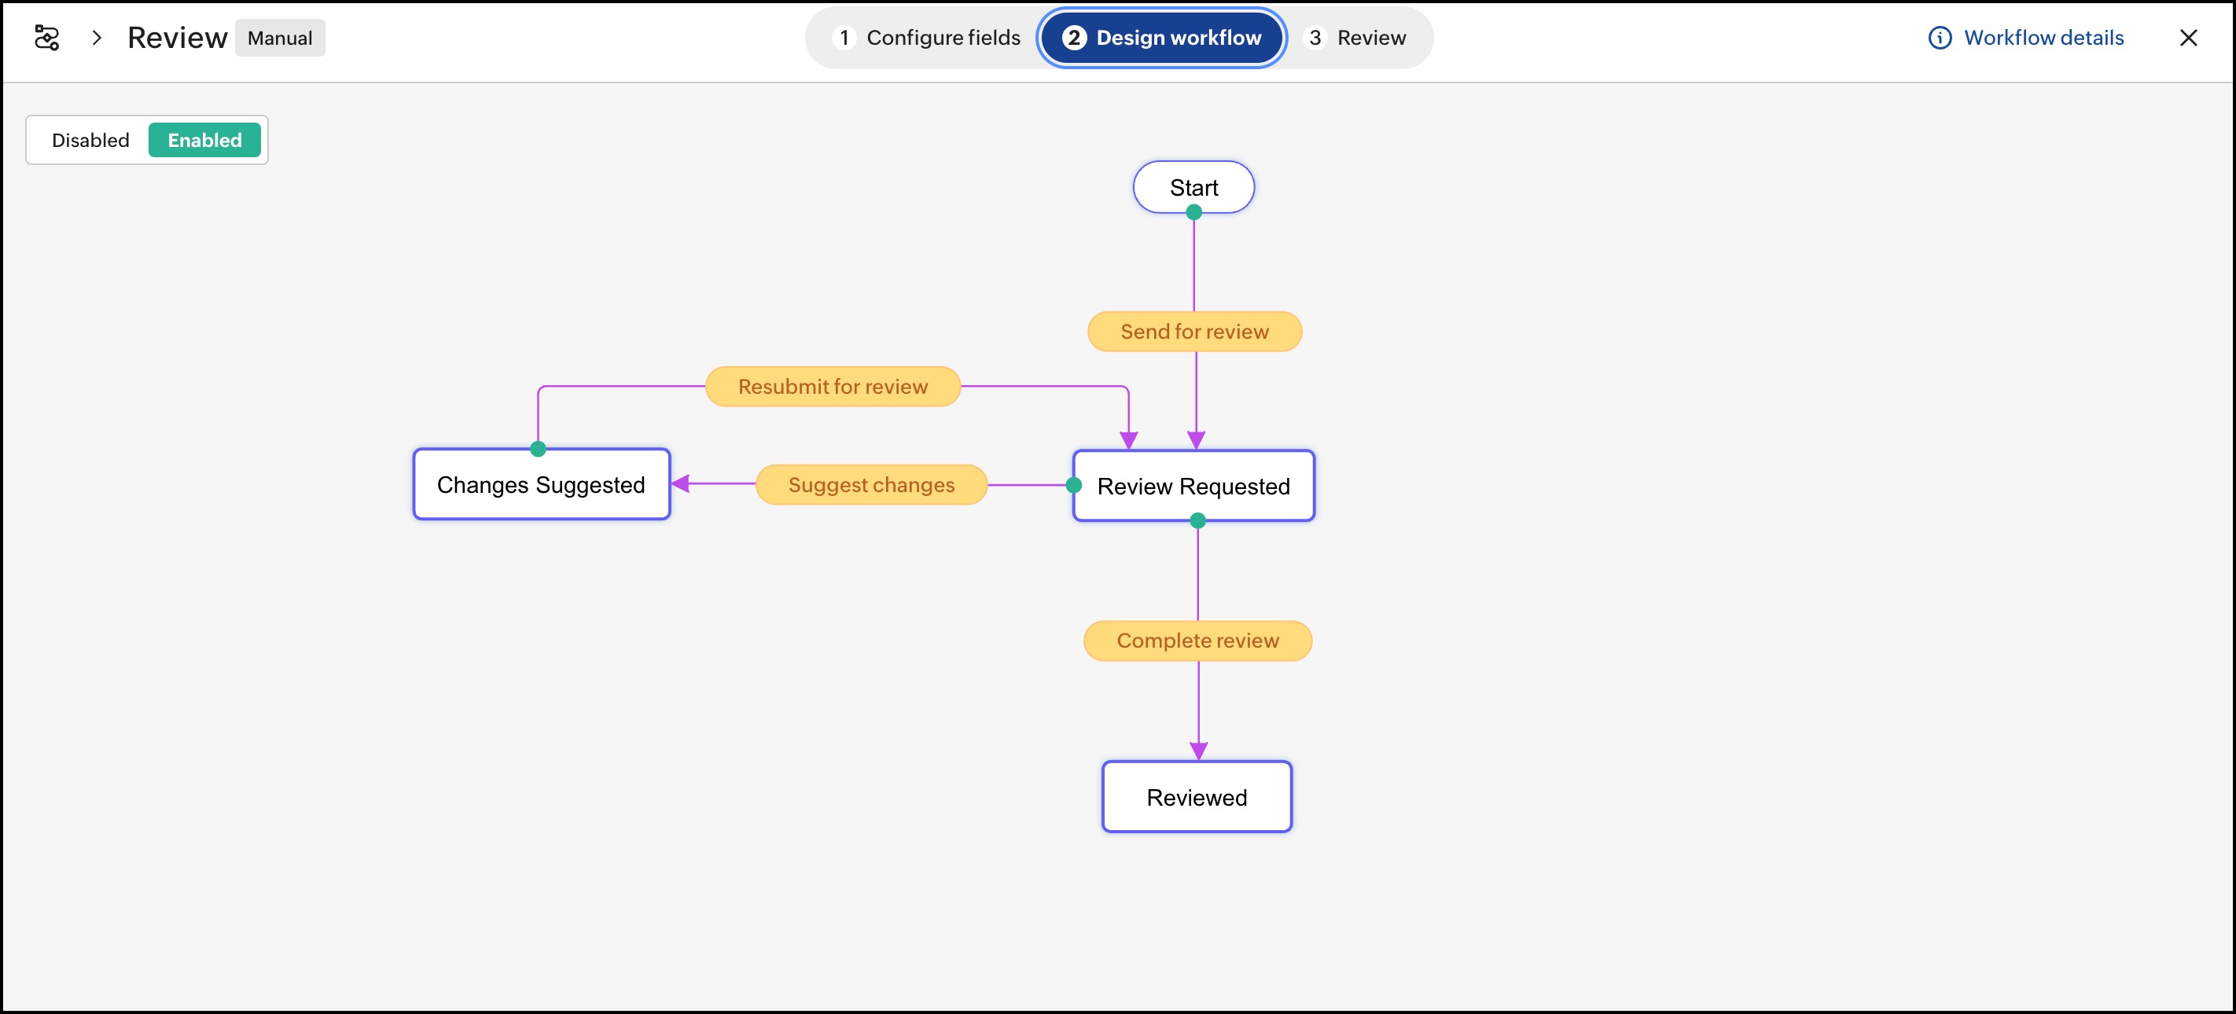The width and height of the screenshot is (2236, 1014).
Task: Click the Suggest changes transition label
Action: [x=870, y=484]
